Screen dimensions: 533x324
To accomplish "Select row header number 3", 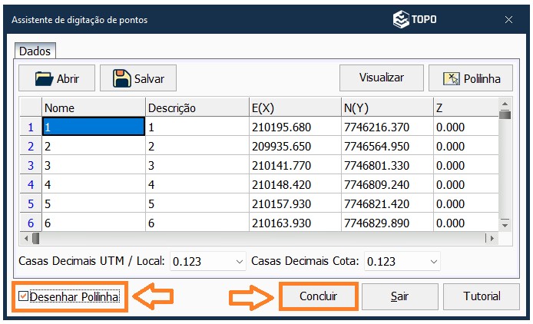I will [31, 165].
